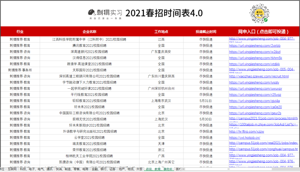The width and height of the screenshot is (300, 172).
Task: Click the scrollbar's left arrow beside the sheet tabs
Action: click(183, 169)
